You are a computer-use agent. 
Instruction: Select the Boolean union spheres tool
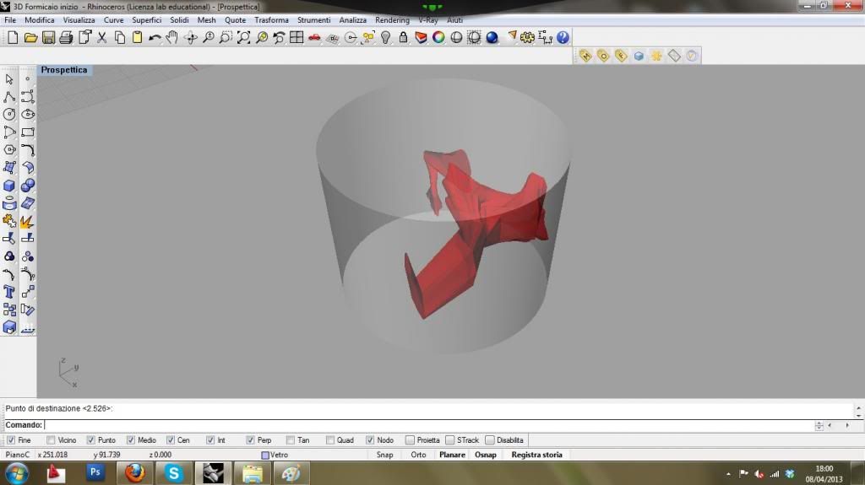[28, 186]
